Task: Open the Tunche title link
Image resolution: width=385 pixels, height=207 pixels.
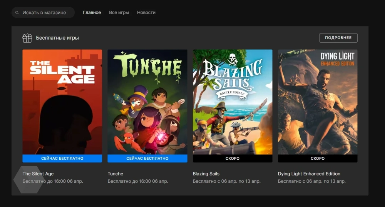Action: click(x=115, y=174)
